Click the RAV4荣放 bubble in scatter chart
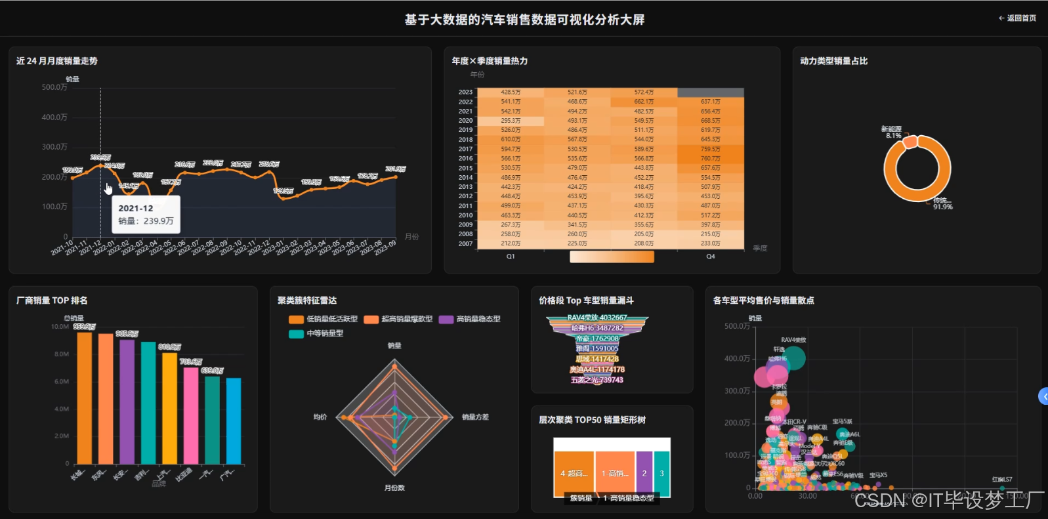This screenshot has width=1048, height=519. click(x=794, y=358)
